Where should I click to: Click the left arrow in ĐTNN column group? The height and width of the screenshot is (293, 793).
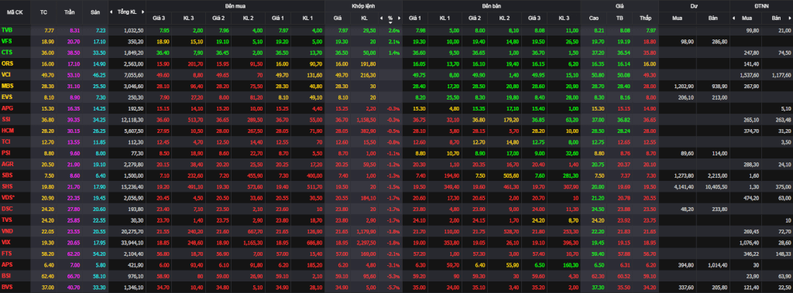733,19
